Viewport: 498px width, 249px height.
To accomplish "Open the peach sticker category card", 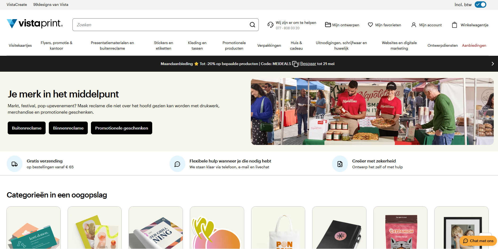I will coord(217,228).
